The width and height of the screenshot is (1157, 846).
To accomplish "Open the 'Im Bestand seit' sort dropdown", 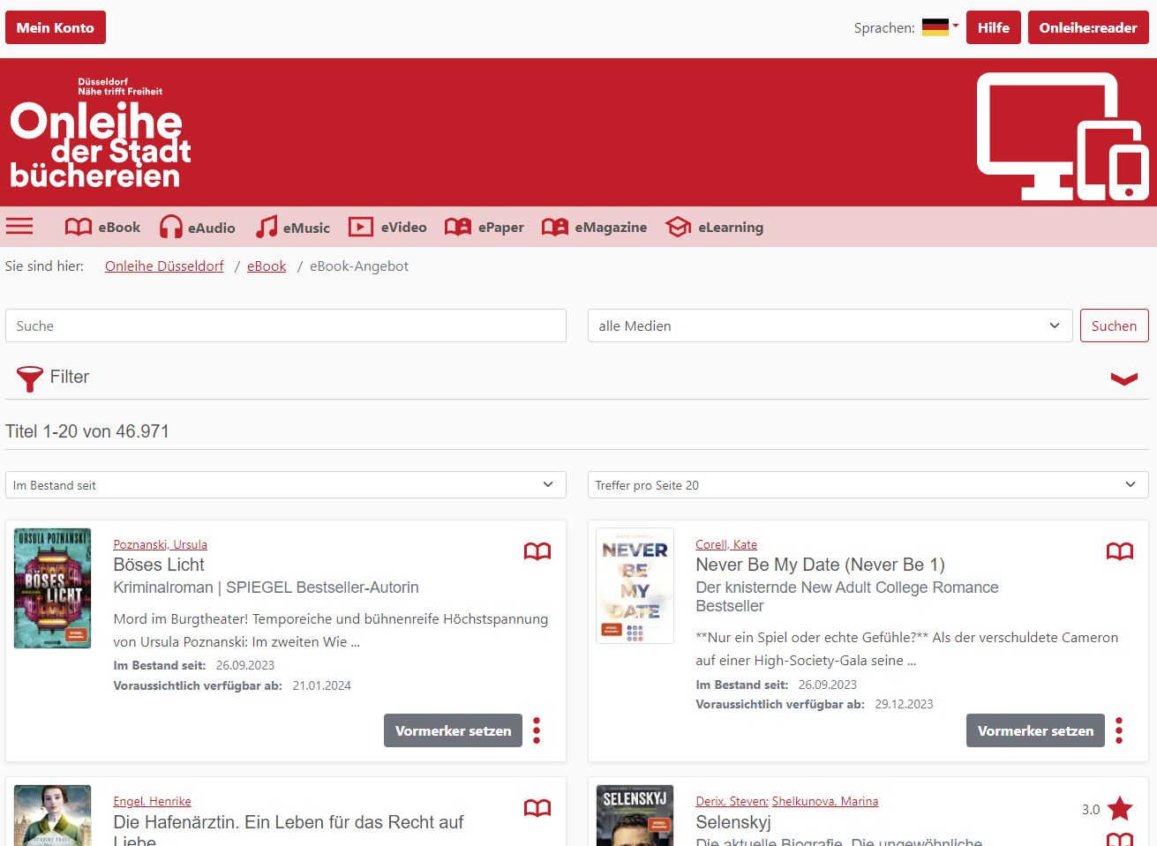I will tap(284, 485).
